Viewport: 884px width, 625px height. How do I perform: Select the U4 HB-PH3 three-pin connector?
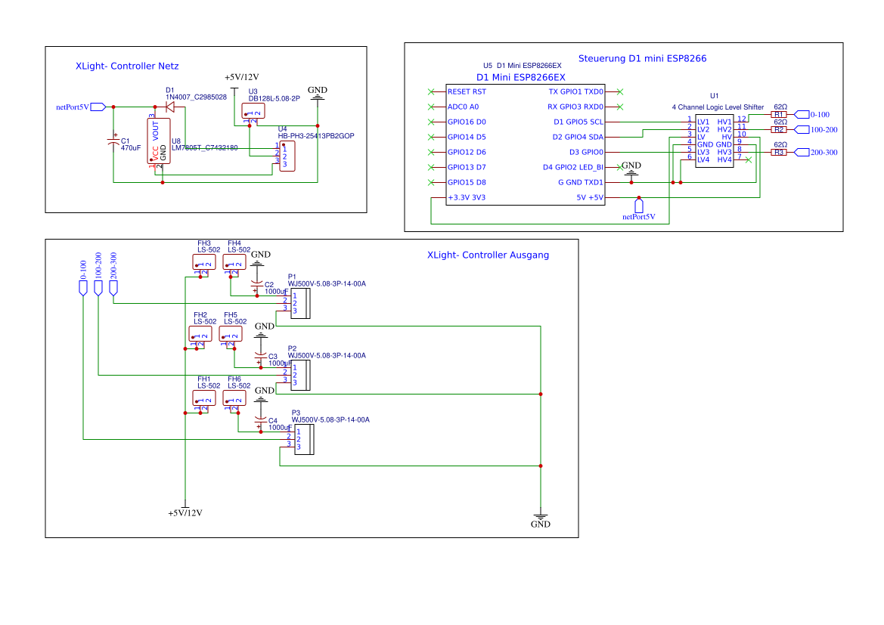287,156
